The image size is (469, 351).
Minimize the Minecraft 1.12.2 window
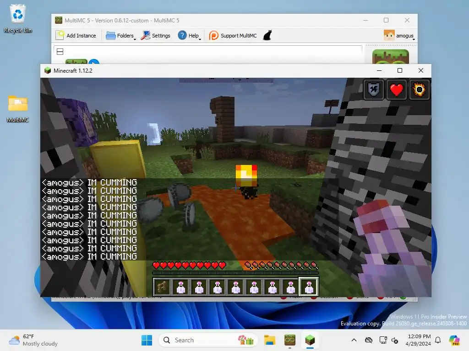pos(379,70)
